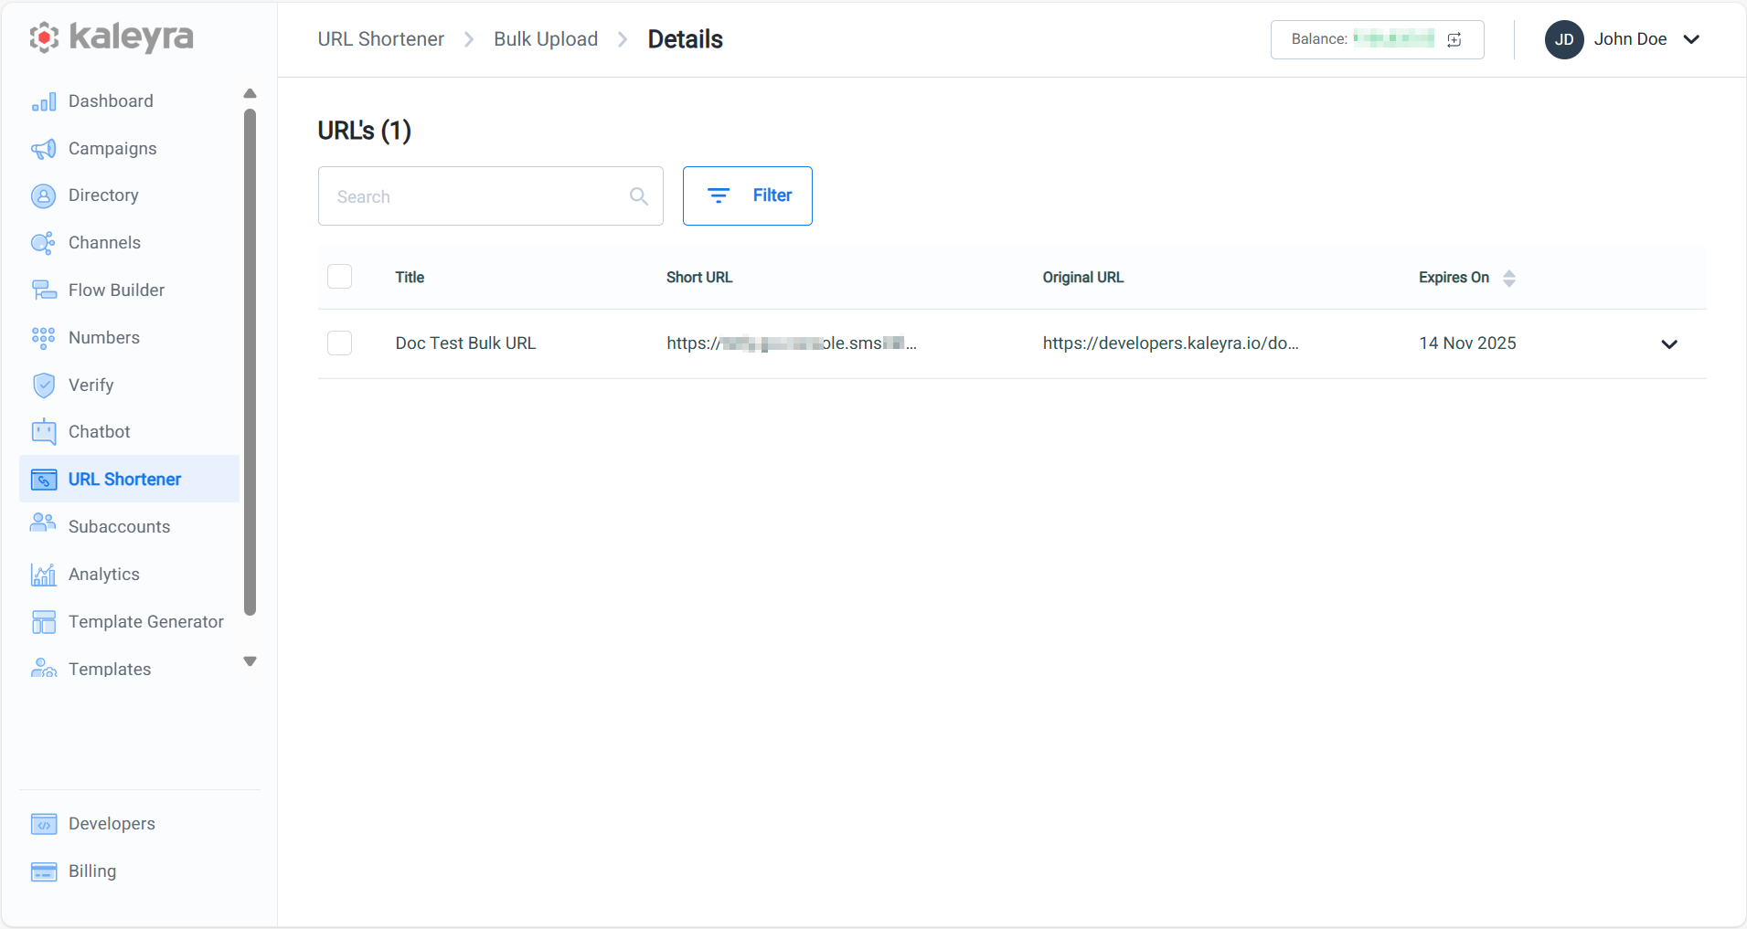The image size is (1747, 929).
Task: Click the Title column header
Action: pyautogui.click(x=410, y=278)
